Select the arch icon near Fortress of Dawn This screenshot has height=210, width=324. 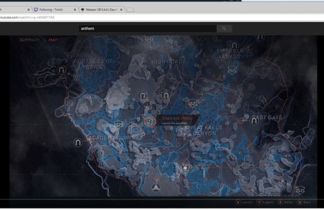(x=61, y=70)
